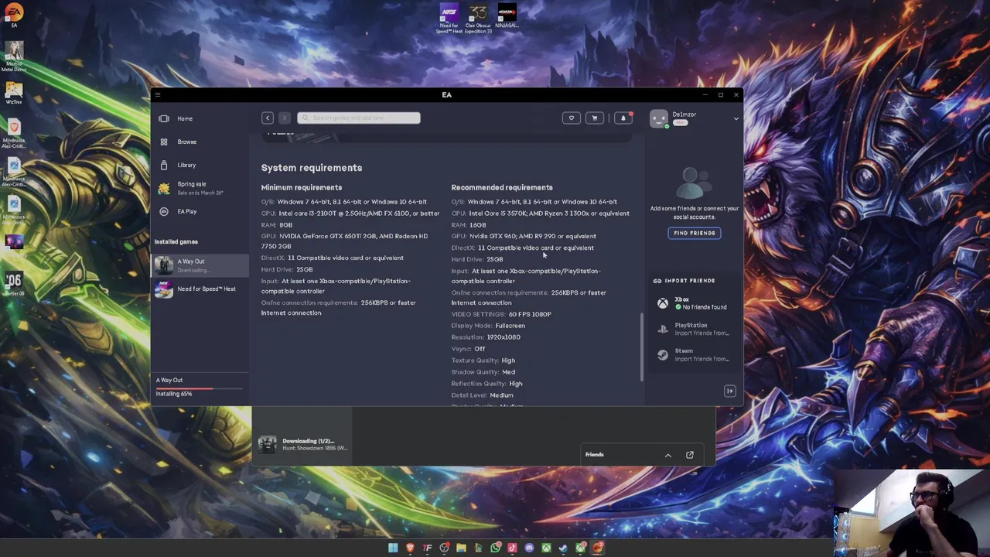The height and width of the screenshot is (557, 990).
Task: Click the Friends label in bottom panel
Action: [594, 455]
